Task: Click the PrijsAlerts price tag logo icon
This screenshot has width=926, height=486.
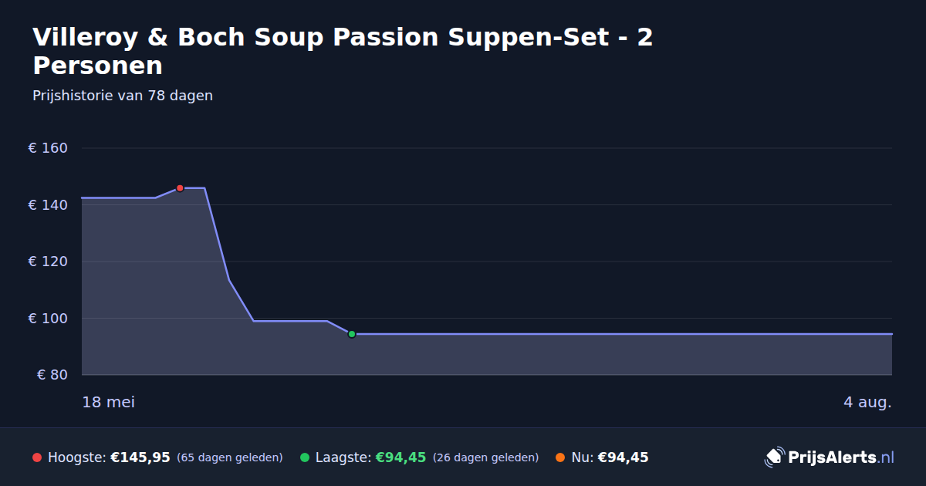Action: [774, 457]
